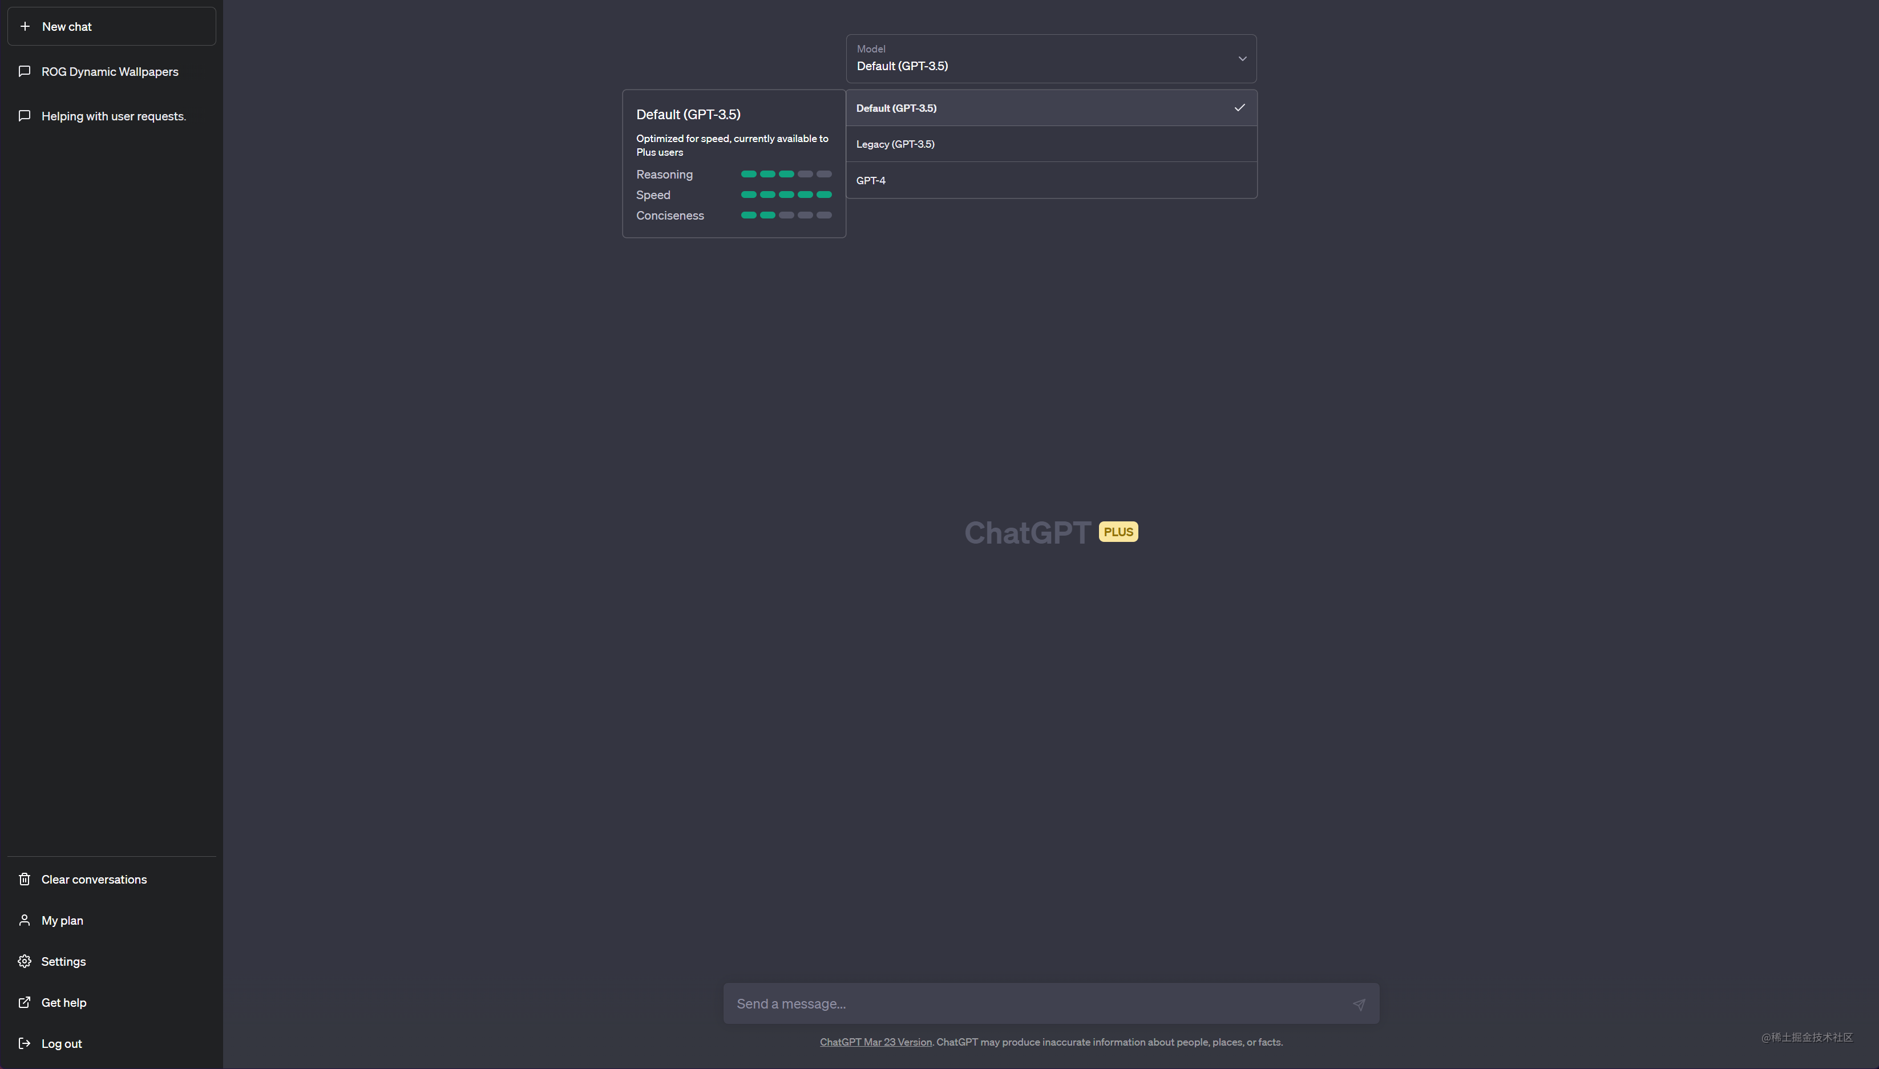
Task: Open the Helping with user requests conversation
Action: (x=113, y=116)
